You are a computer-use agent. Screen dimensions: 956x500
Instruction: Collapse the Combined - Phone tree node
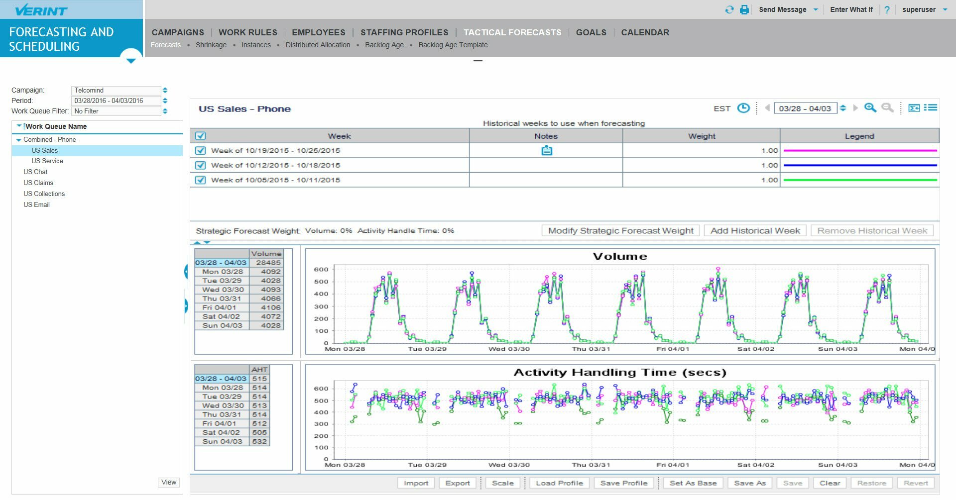pyautogui.click(x=17, y=139)
